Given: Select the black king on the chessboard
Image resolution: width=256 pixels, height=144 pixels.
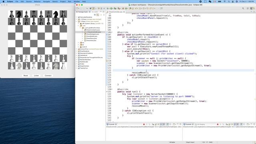Looking at the screenshot, I should click(x=41, y=14).
